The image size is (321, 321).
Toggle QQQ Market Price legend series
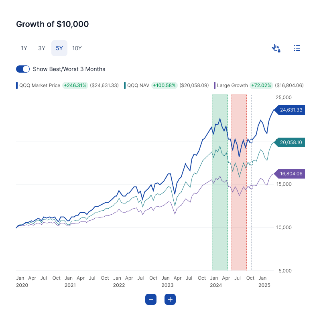39,85
